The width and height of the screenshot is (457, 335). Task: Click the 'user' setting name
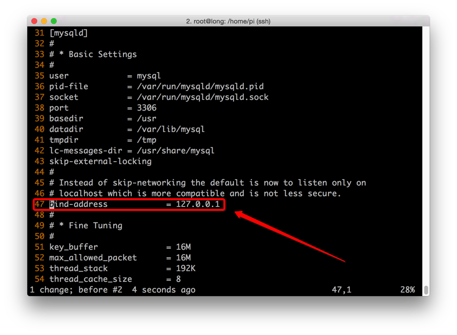59,75
